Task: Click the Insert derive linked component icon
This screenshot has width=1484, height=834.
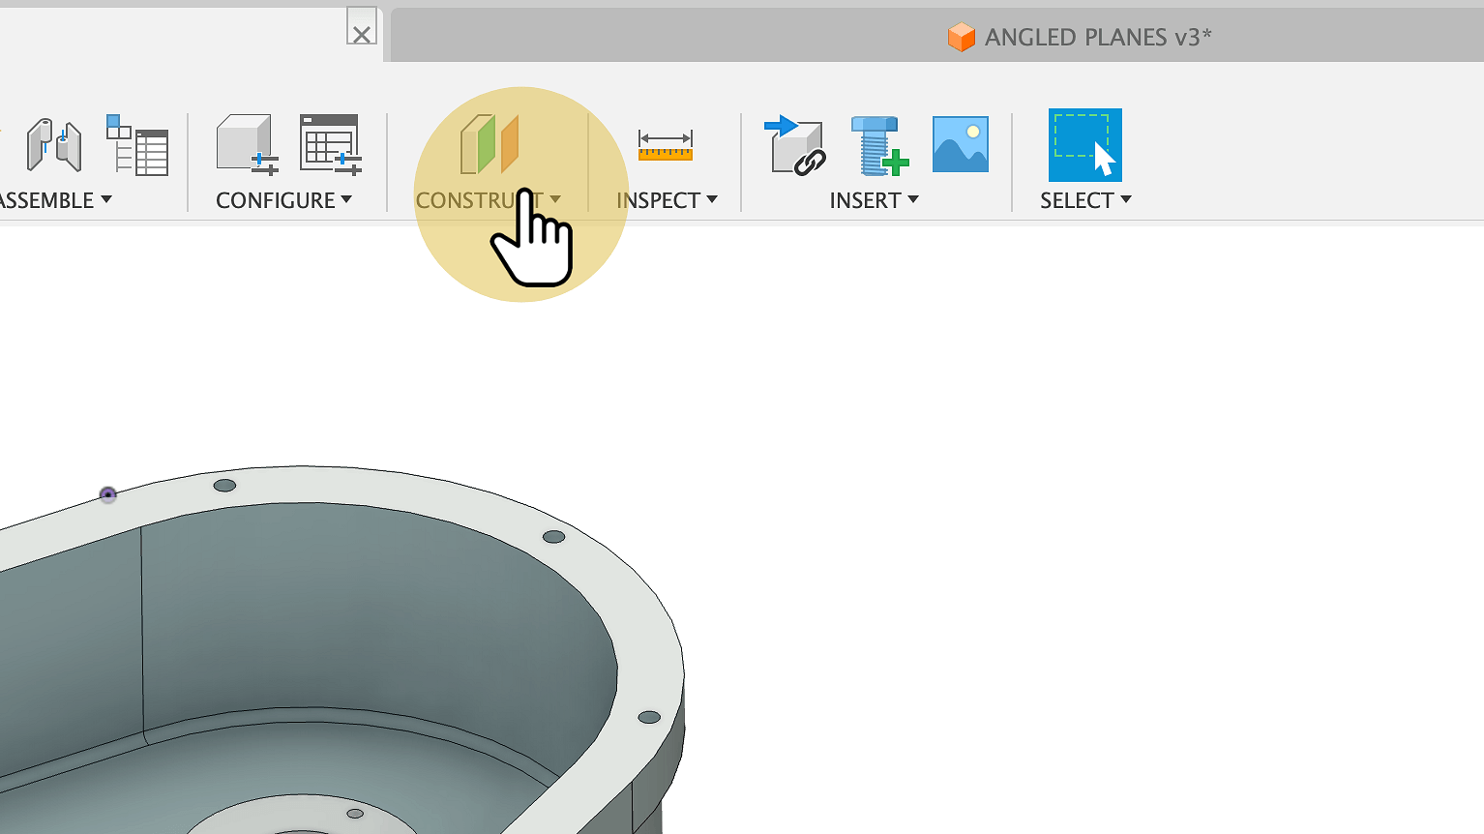Action: (795, 145)
